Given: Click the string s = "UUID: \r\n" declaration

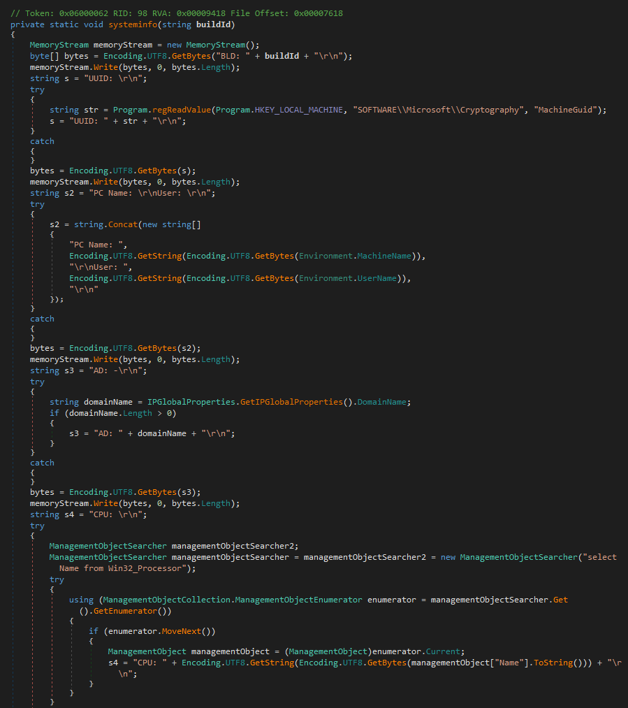Looking at the screenshot, I should (89, 78).
